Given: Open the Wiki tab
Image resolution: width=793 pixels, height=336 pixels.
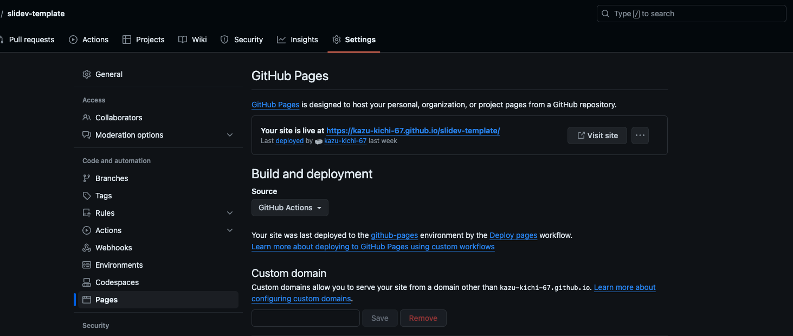Looking at the screenshot, I should point(193,40).
